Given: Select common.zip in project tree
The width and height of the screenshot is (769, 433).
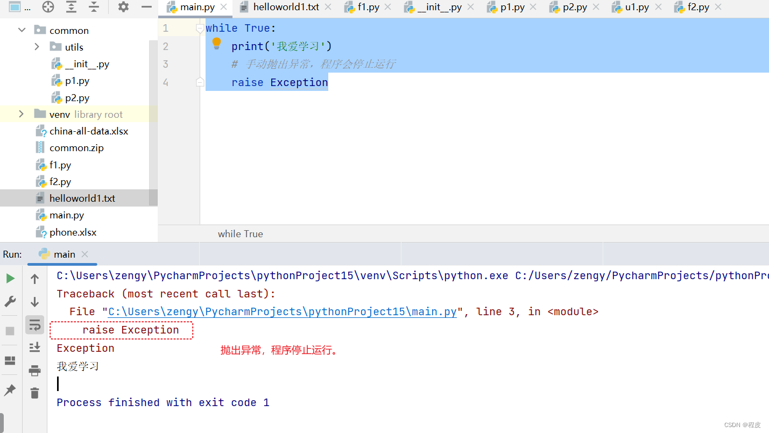Looking at the screenshot, I should tap(69, 148).
